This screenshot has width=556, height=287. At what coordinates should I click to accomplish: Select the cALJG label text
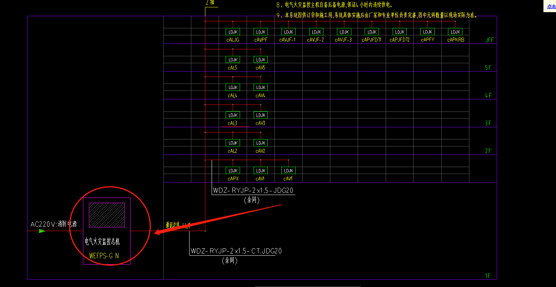(233, 40)
